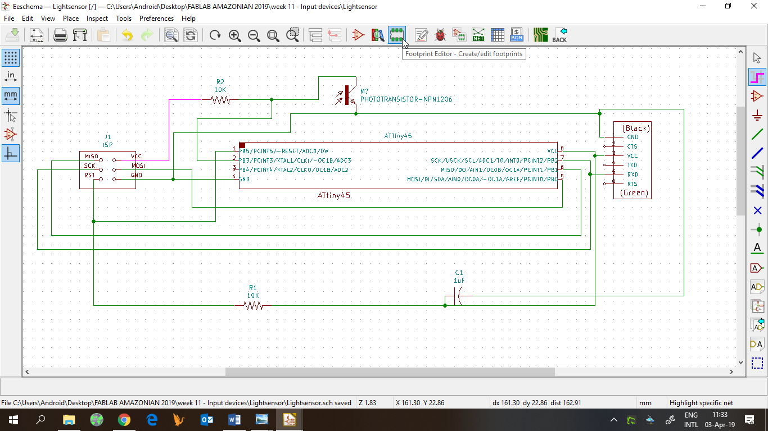The width and height of the screenshot is (768, 431).
Task: Open the PCB layout editor
Action: coord(541,35)
